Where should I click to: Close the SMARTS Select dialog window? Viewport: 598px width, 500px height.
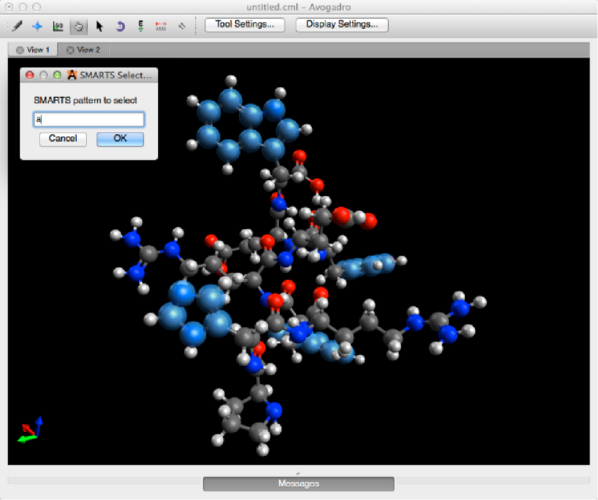tap(29, 75)
